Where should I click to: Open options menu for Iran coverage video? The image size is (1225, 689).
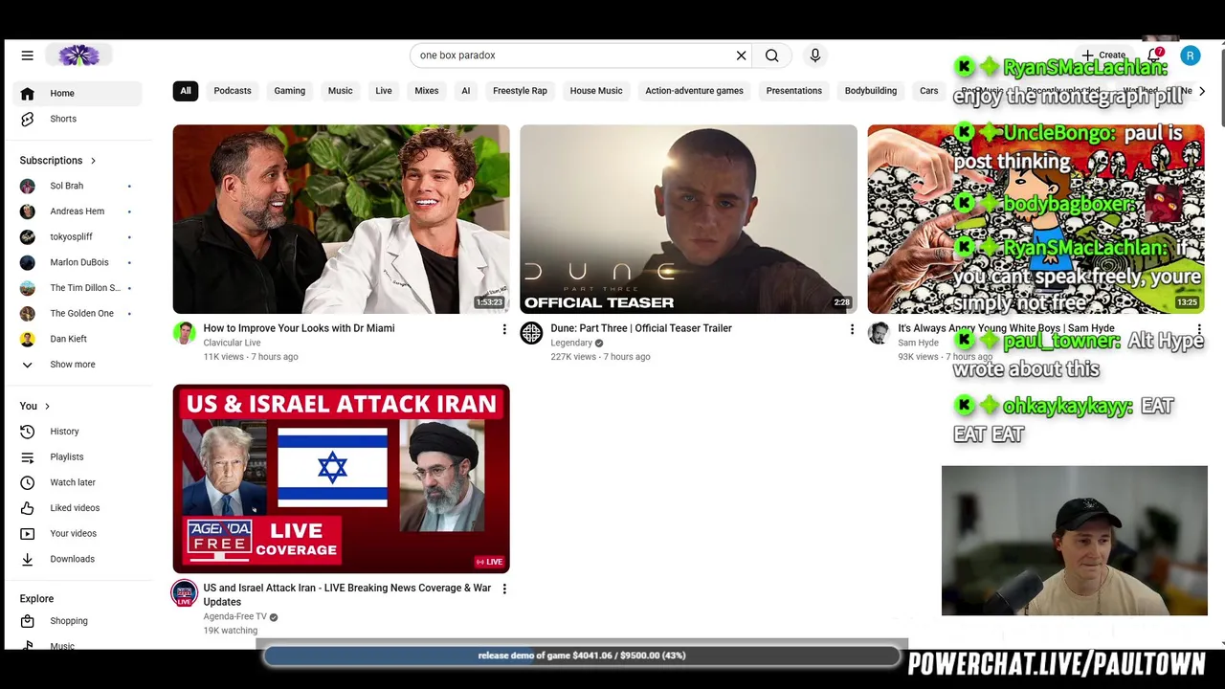504,589
